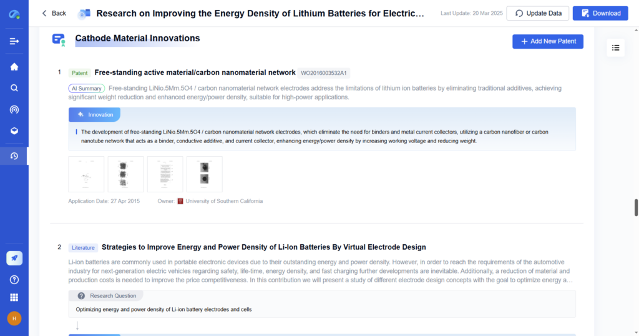Open first patent drawing thumbnail
Screen dimensions: 639x336
[x=86, y=174]
